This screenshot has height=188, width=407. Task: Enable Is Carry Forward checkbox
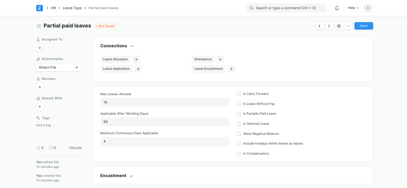point(239,94)
